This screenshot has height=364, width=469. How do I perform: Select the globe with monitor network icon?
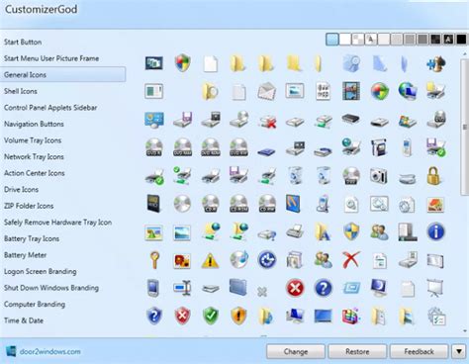[x=408, y=91]
